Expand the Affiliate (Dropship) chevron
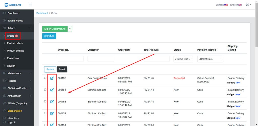This screenshot has height=126, width=258. pyautogui.click(x=30, y=103)
